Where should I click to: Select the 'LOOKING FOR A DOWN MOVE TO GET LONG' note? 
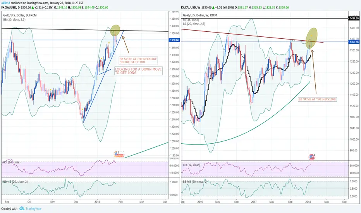click(138, 71)
